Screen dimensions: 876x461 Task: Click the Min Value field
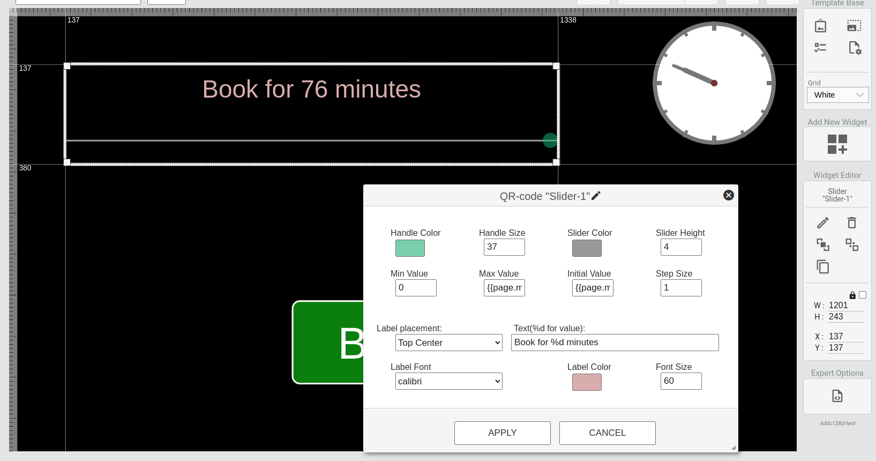pos(416,288)
